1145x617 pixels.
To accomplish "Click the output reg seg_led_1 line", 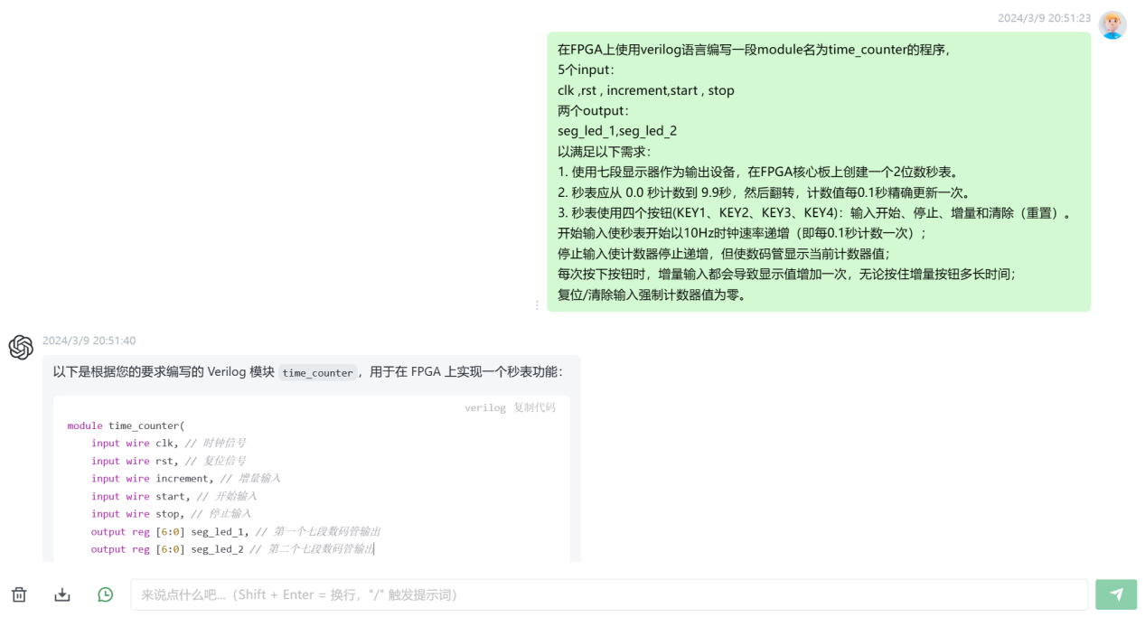I will pyautogui.click(x=236, y=531).
